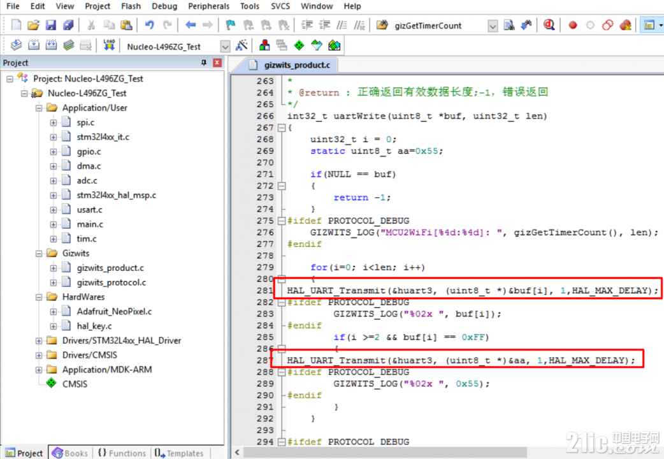664x459 pixels.
Task: Undo the last edit
Action: 149,25
